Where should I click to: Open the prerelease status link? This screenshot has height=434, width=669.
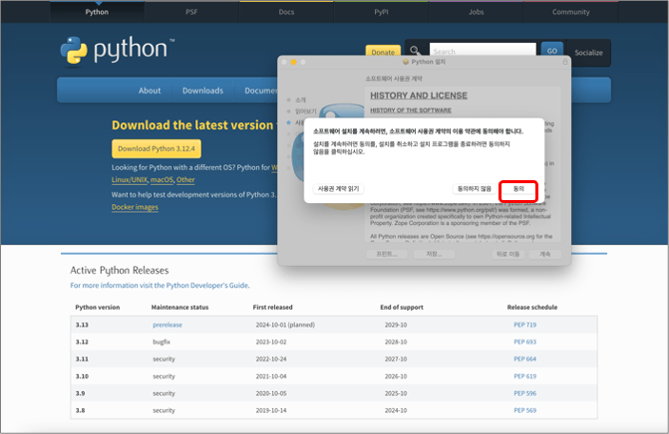point(167,325)
